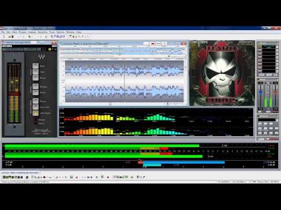Open the Dithering plugin dropdown arrow
Screen dimensions: 281x210
tap(277, 120)
